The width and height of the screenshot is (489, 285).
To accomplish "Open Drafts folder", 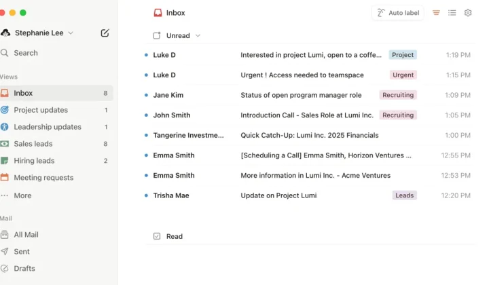I will coord(56,268).
